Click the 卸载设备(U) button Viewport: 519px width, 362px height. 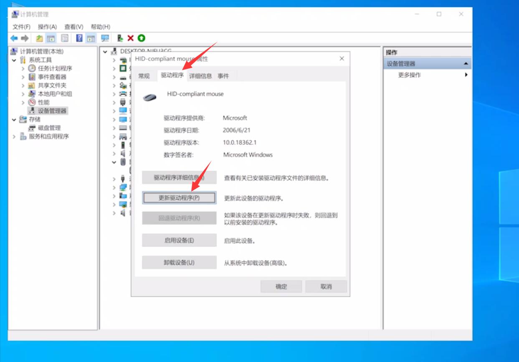pyautogui.click(x=179, y=263)
